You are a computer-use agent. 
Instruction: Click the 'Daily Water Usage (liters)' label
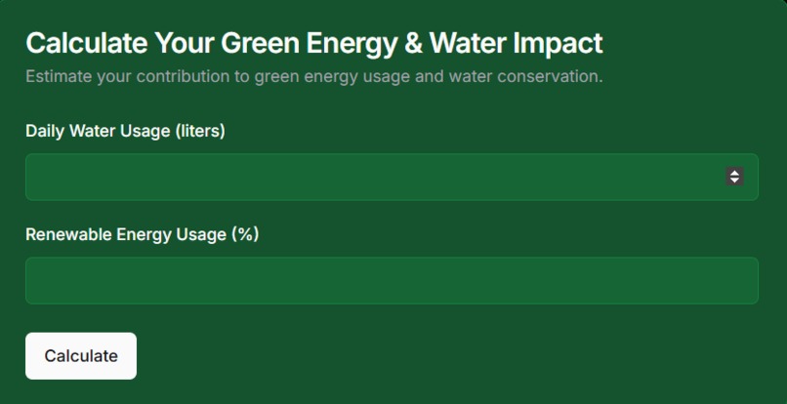point(126,131)
